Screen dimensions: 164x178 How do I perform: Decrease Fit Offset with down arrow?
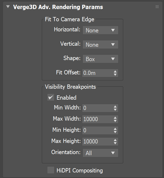click(115, 75)
